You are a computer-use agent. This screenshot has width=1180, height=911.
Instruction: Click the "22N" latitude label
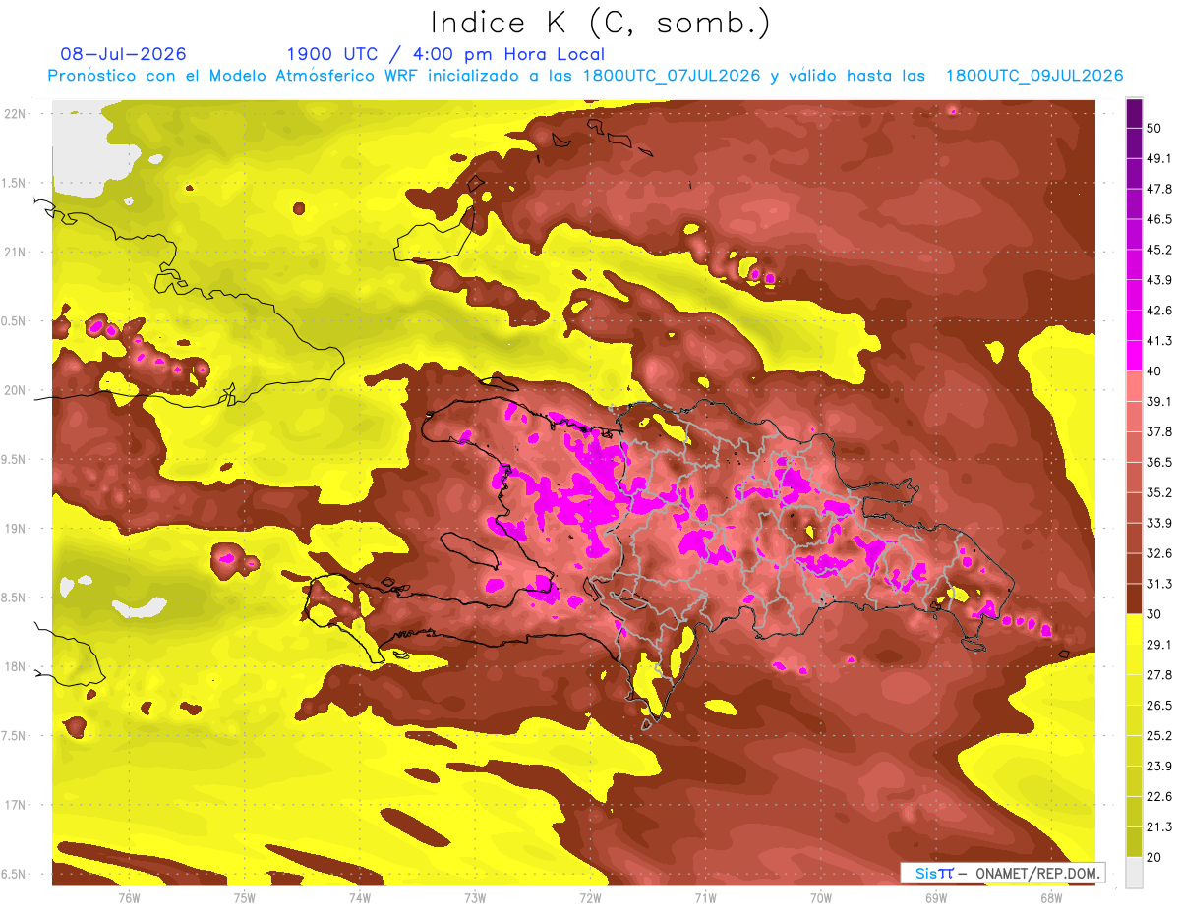pyautogui.click(x=17, y=114)
